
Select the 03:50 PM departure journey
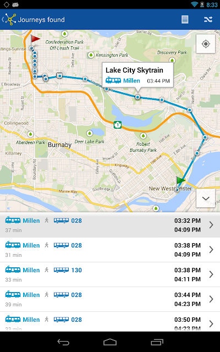coord(110,322)
